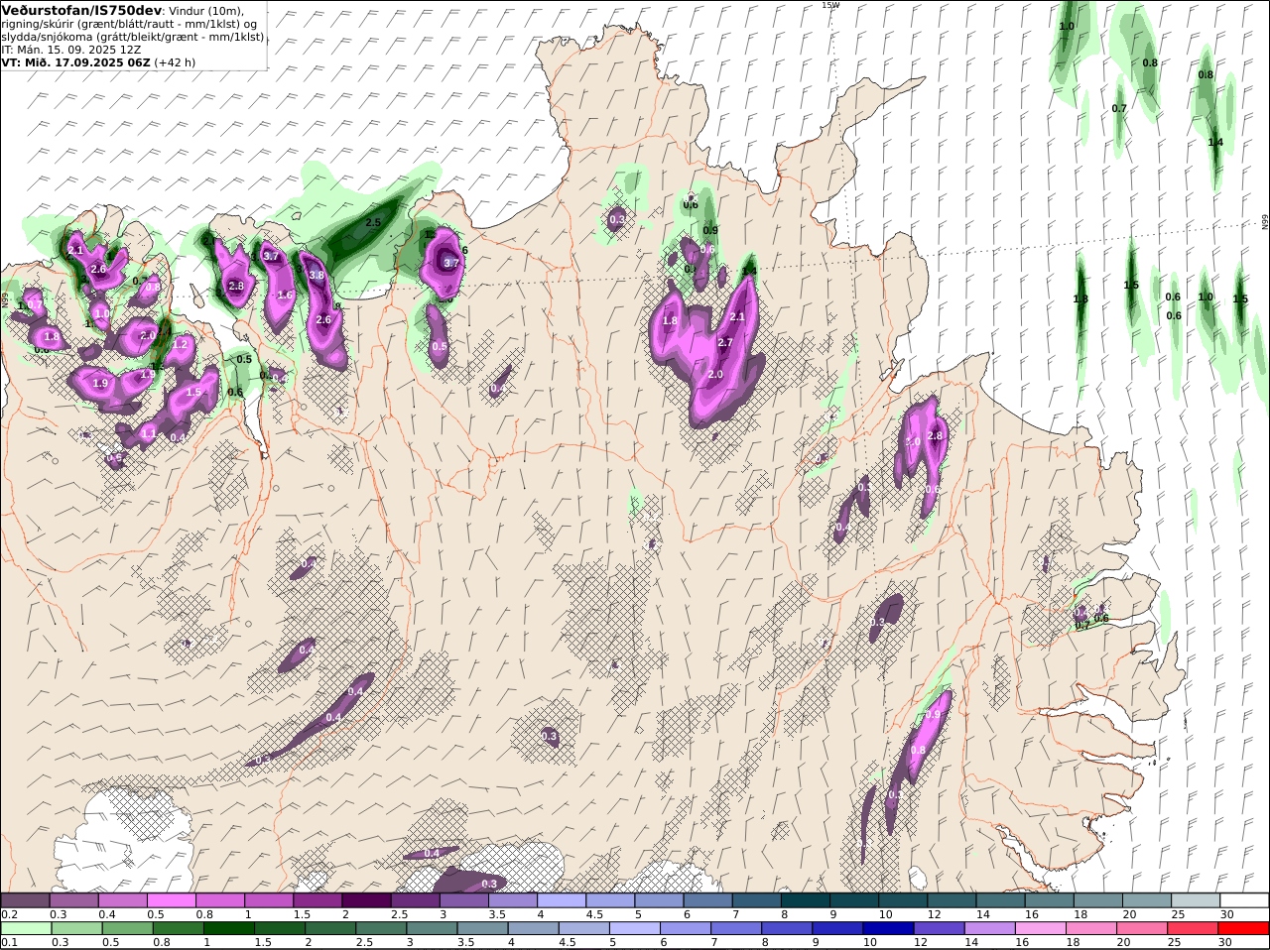Select the bright red swatch after 30, bottom row
This screenshot has height=950, width=1270.
point(1244,928)
